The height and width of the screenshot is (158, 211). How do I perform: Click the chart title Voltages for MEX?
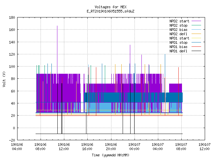coord(110,7)
